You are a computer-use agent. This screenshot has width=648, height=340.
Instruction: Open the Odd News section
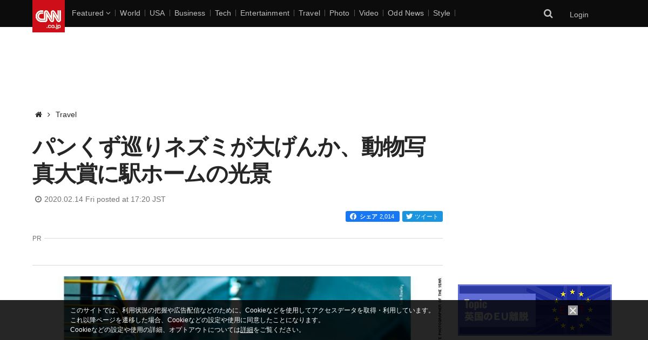coord(406,13)
